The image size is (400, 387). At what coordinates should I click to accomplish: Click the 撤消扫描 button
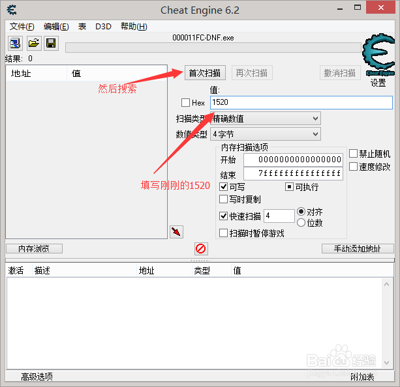click(x=340, y=73)
